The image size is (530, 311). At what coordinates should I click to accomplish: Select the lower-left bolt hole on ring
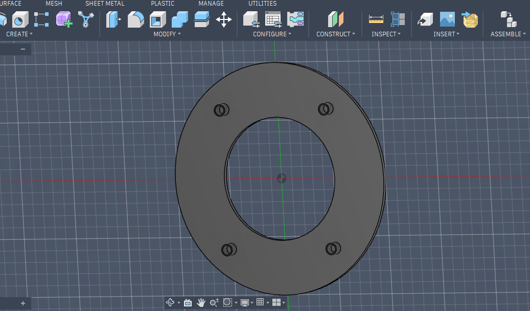[x=229, y=250]
